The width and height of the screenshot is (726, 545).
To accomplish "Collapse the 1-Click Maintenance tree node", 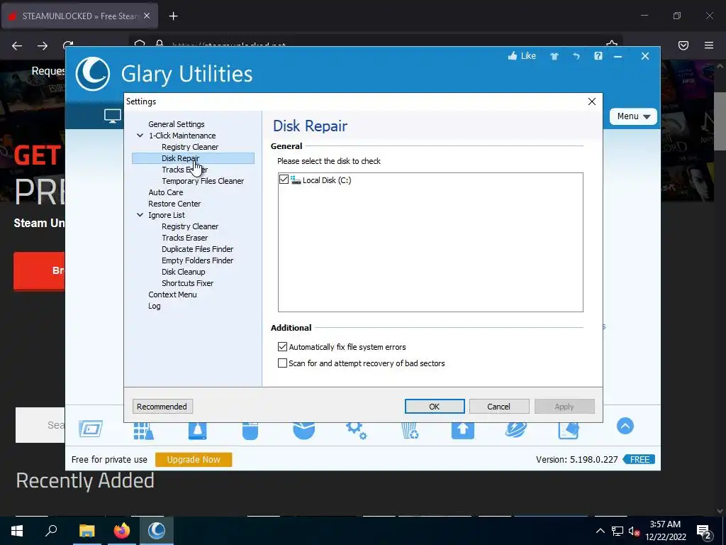I will coord(140,136).
